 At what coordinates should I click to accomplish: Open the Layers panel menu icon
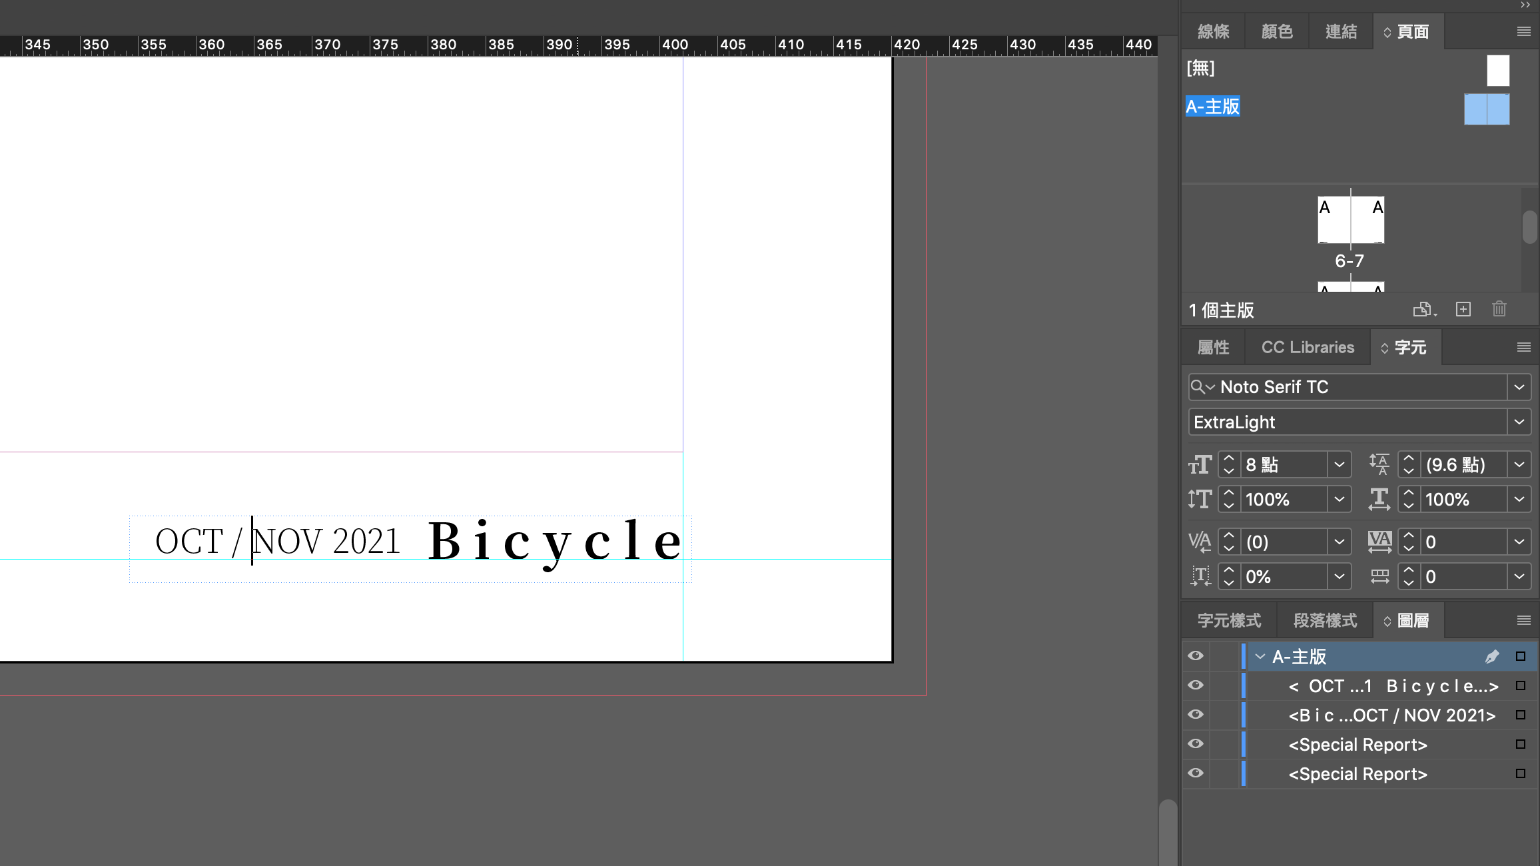[1523, 620]
